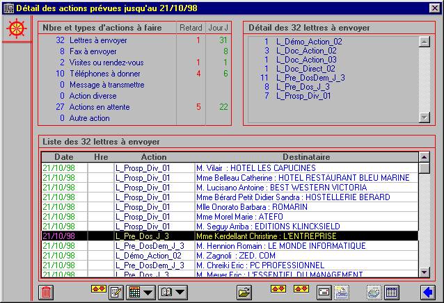Click the envelope letter icon

click(324, 293)
